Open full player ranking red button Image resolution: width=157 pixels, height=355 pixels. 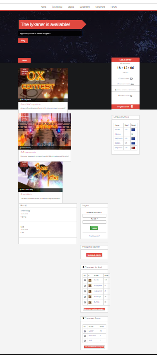tap(94, 309)
